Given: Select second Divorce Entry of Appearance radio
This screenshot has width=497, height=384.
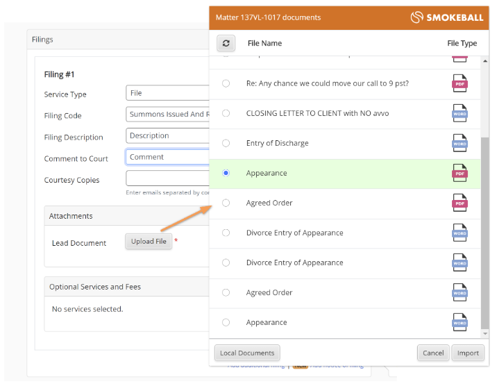Looking at the screenshot, I should pos(226,262).
